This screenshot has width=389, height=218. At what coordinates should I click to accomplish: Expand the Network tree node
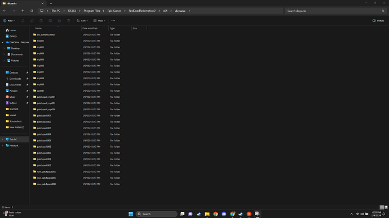[3, 146]
